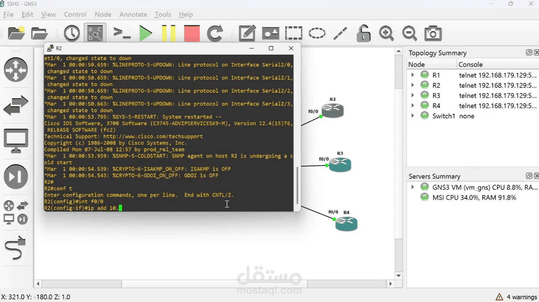Viewport: 539px width, 302px height.
Task: Open console to all devices icon
Action: [x=122, y=33]
